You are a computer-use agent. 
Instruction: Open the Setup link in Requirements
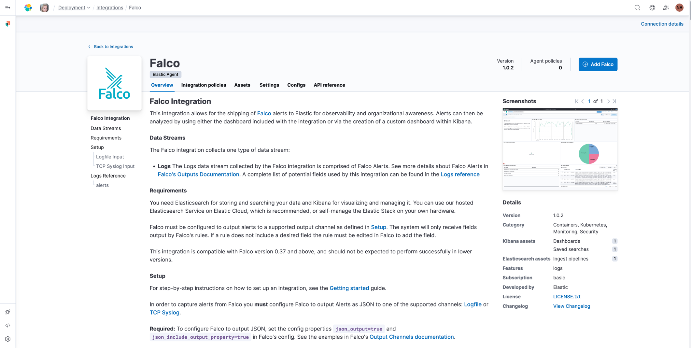pos(379,227)
